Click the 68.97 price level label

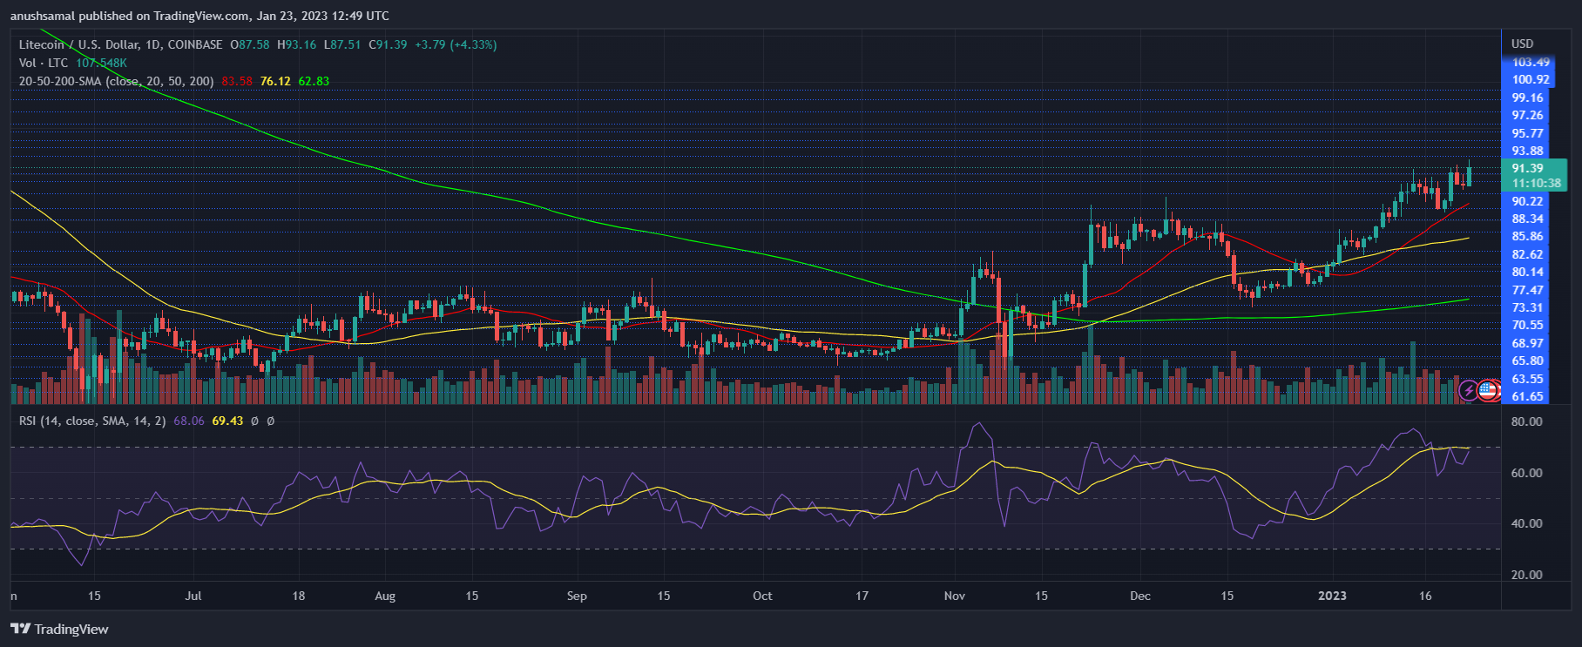click(x=1527, y=343)
